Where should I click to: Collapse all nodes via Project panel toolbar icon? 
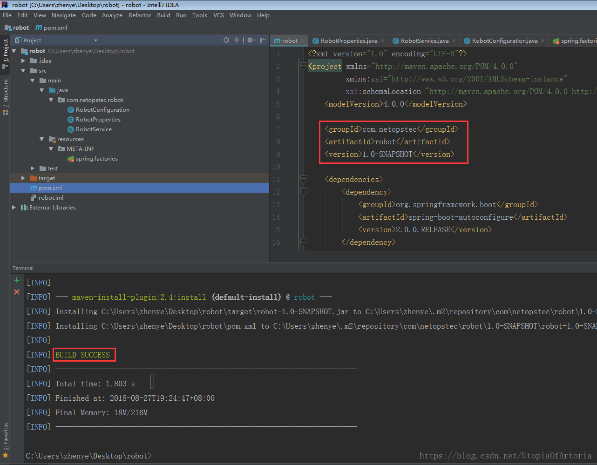click(x=236, y=40)
